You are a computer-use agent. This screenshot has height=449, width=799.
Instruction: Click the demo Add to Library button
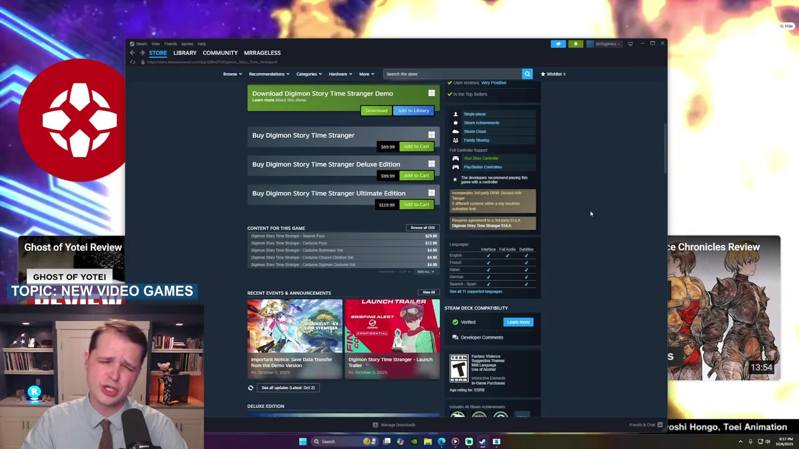click(414, 110)
